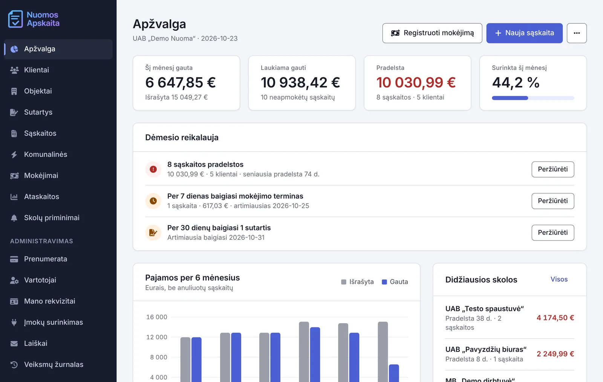Click the Dėmesio reikalauja heading
The image size is (603, 382).
[182, 138]
